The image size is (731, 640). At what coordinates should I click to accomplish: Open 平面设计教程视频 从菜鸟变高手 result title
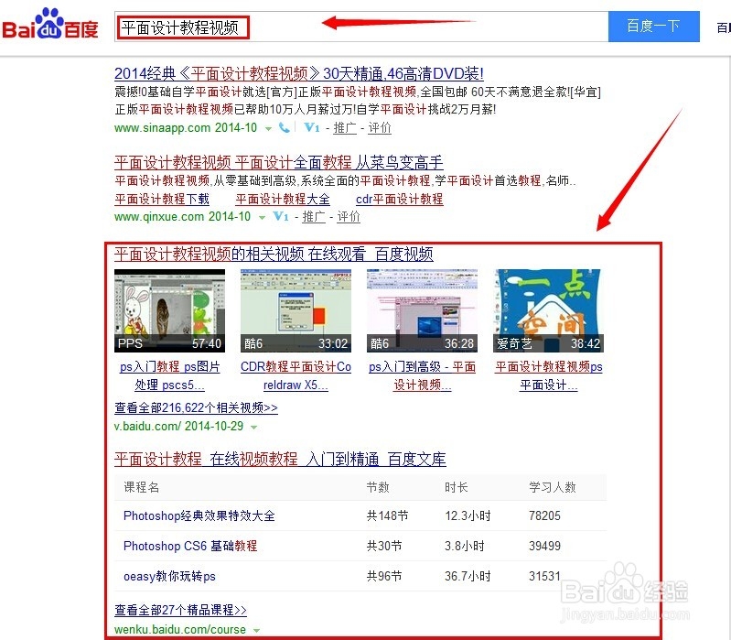(279, 162)
